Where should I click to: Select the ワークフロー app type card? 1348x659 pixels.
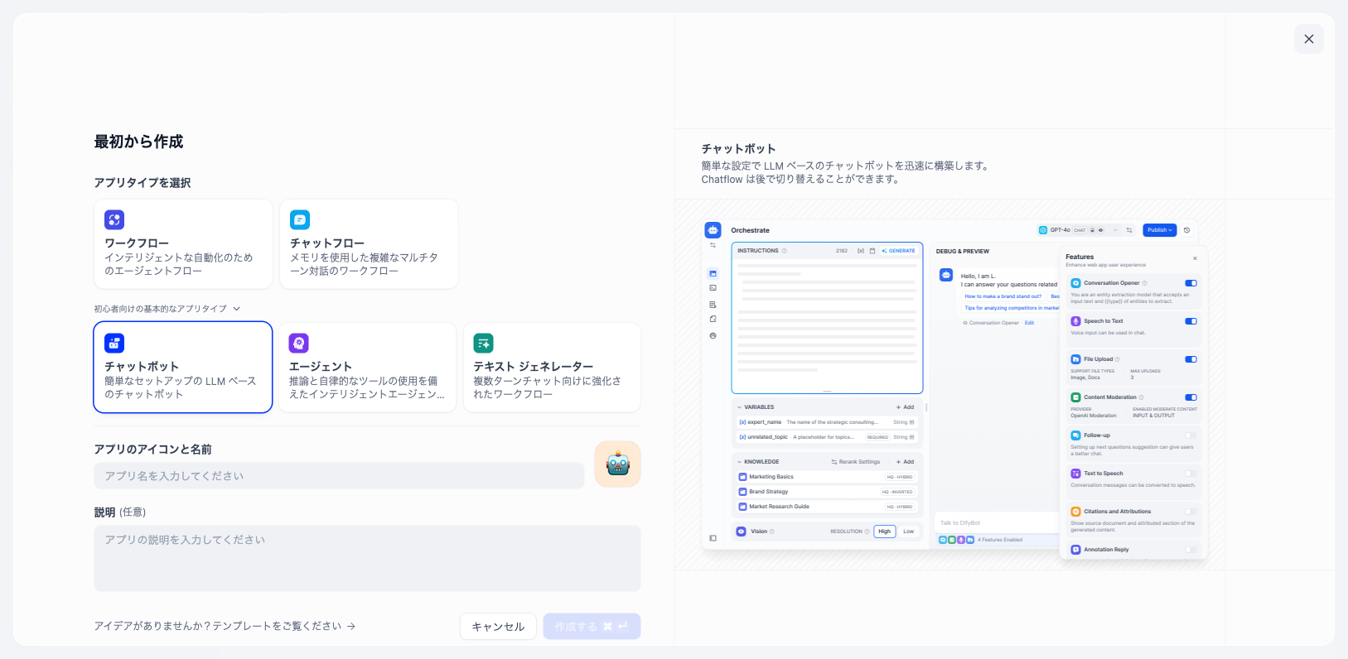pyautogui.click(x=183, y=244)
